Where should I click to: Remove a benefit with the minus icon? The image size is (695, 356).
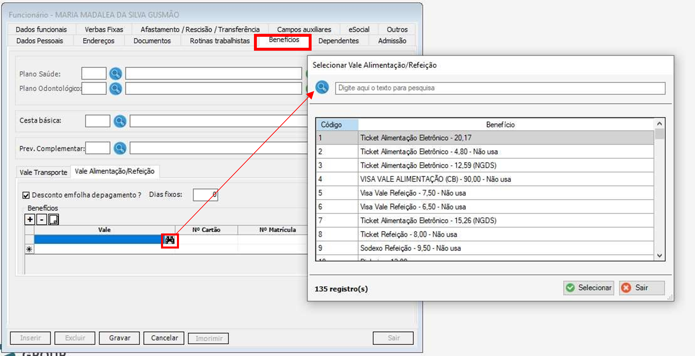pos(42,220)
